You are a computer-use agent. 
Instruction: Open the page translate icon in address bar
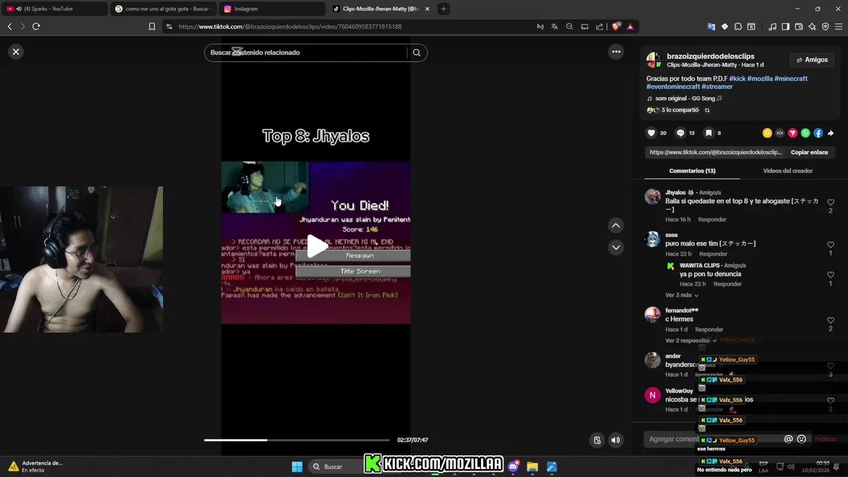pyautogui.click(x=555, y=26)
